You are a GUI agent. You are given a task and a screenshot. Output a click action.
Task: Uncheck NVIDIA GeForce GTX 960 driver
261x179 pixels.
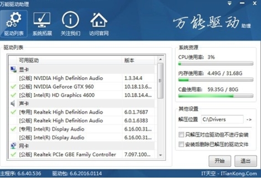(13, 86)
